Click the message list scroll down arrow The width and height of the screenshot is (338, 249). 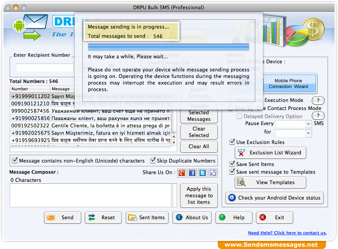[174, 142]
